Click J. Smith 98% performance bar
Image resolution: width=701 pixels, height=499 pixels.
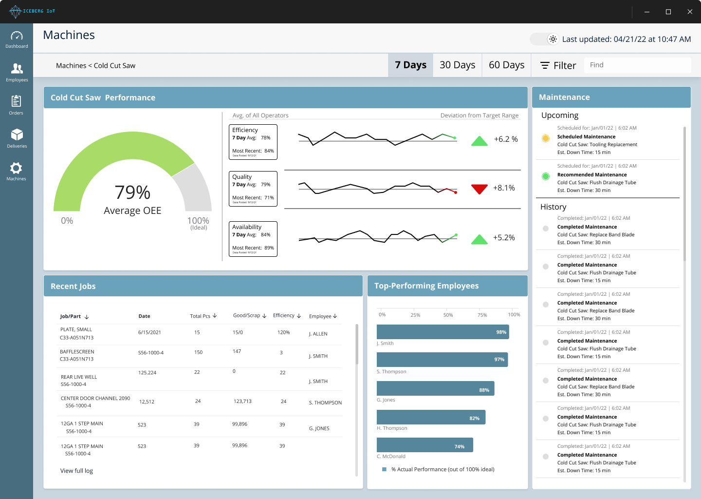443,332
